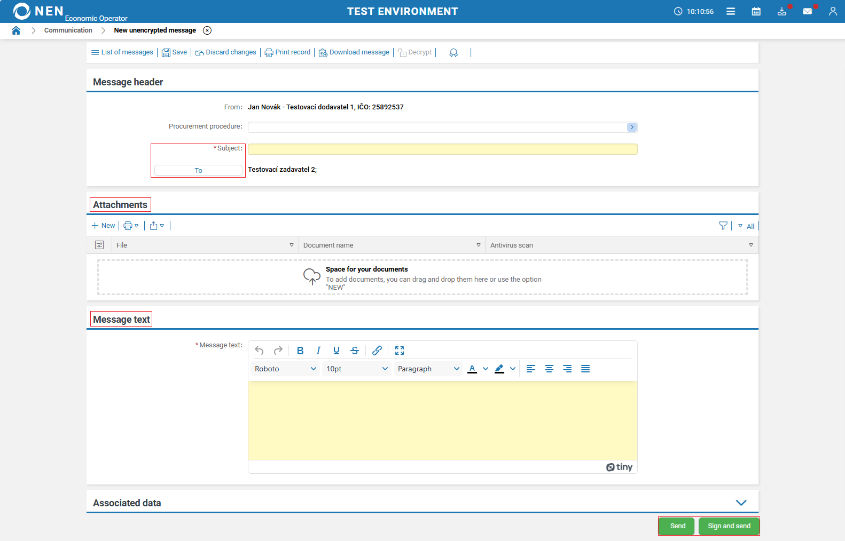This screenshot has height=541, width=845.
Task: Go to Communication in the breadcrumb
Action: click(68, 30)
